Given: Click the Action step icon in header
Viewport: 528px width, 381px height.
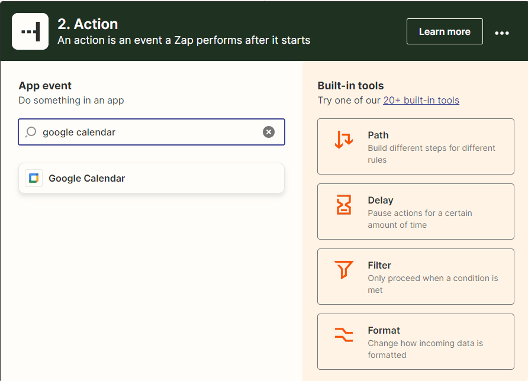Looking at the screenshot, I should [x=30, y=31].
